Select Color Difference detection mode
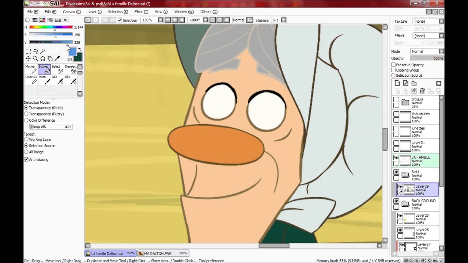The image size is (468, 263). point(26,120)
